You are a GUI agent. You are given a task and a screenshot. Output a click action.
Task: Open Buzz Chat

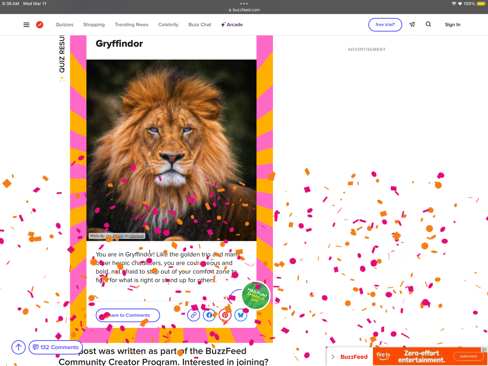(200, 25)
